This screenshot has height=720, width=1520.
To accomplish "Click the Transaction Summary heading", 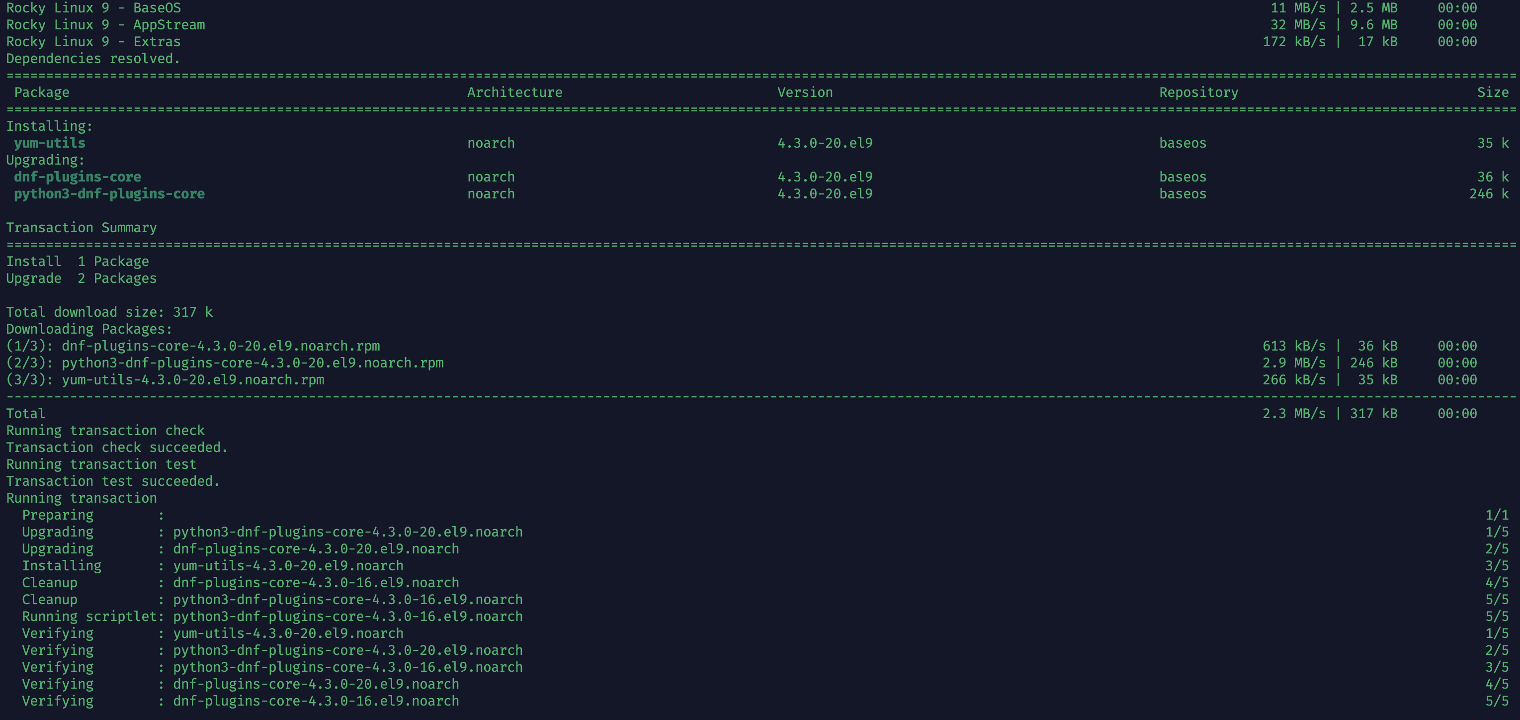I will point(82,227).
